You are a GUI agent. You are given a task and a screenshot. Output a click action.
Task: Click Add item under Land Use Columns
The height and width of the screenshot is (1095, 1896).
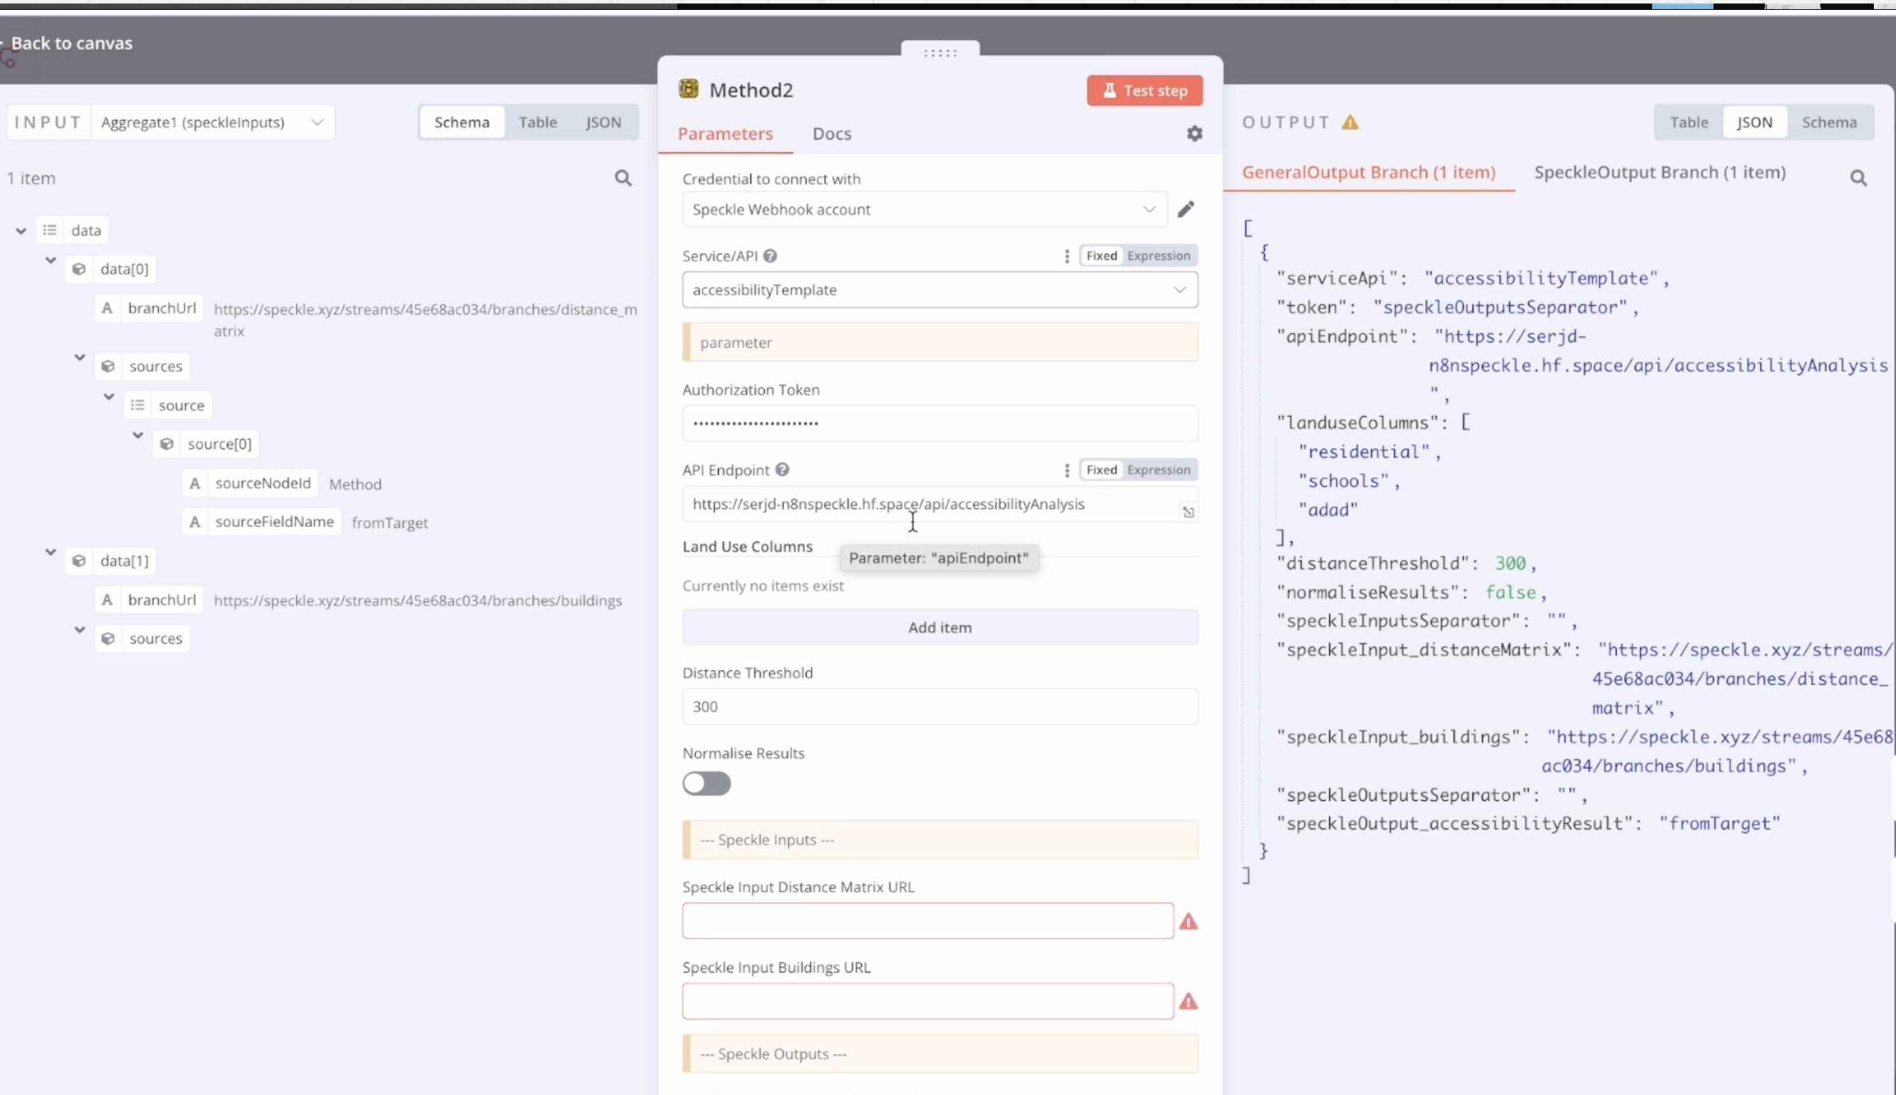click(939, 627)
